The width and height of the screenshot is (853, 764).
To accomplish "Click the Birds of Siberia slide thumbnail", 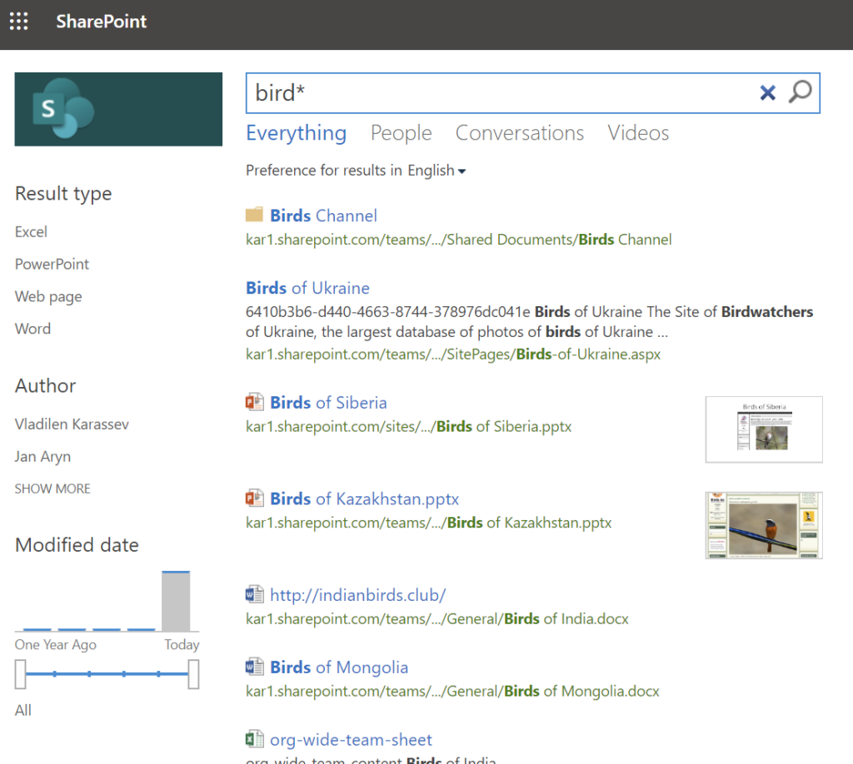I will 764,429.
